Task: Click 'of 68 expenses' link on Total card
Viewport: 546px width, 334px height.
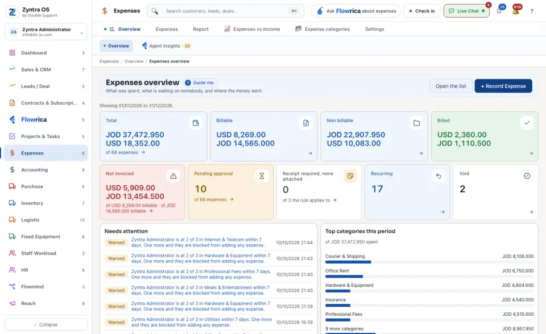Action: click(125, 152)
